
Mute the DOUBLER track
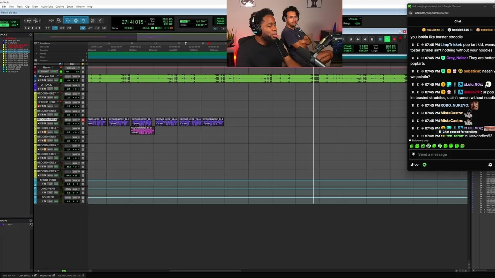(x=45, y=201)
